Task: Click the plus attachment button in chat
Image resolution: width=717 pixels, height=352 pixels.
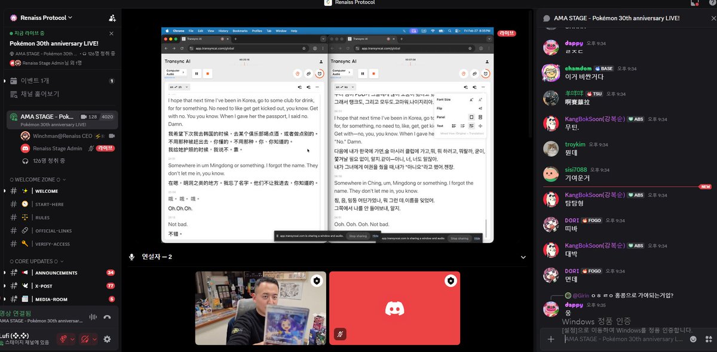Action: click(x=551, y=339)
